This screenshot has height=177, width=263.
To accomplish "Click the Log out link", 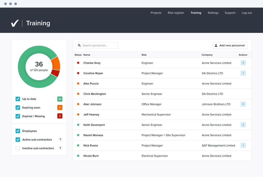I will tap(247, 13).
